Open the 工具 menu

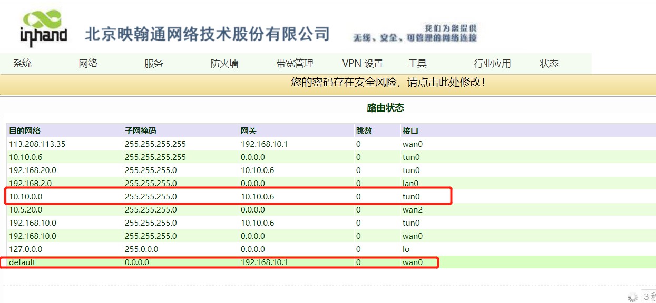point(417,64)
